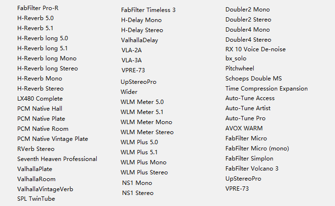
Task: Select Seventh Heaven Professional
Action: coord(57,159)
